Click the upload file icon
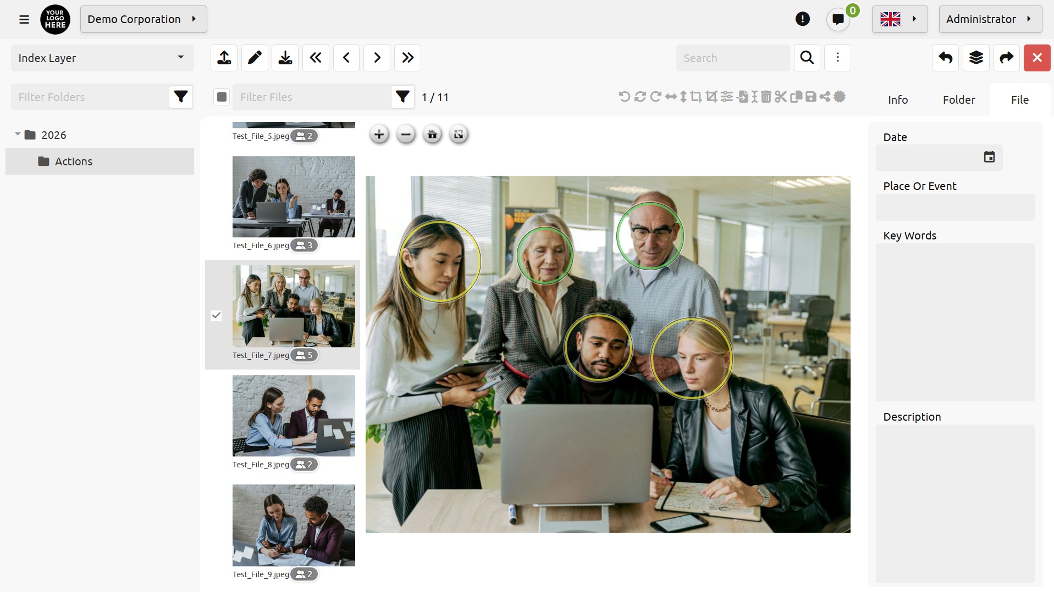 pyautogui.click(x=224, y=58)
